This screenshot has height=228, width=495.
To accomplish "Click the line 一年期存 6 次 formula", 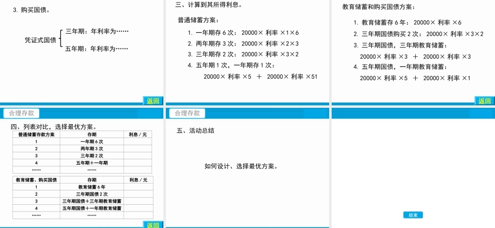I will (243, 33).
